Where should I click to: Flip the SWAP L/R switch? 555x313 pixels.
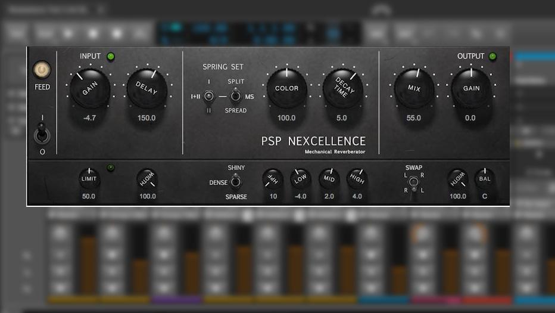click(413, 182)
